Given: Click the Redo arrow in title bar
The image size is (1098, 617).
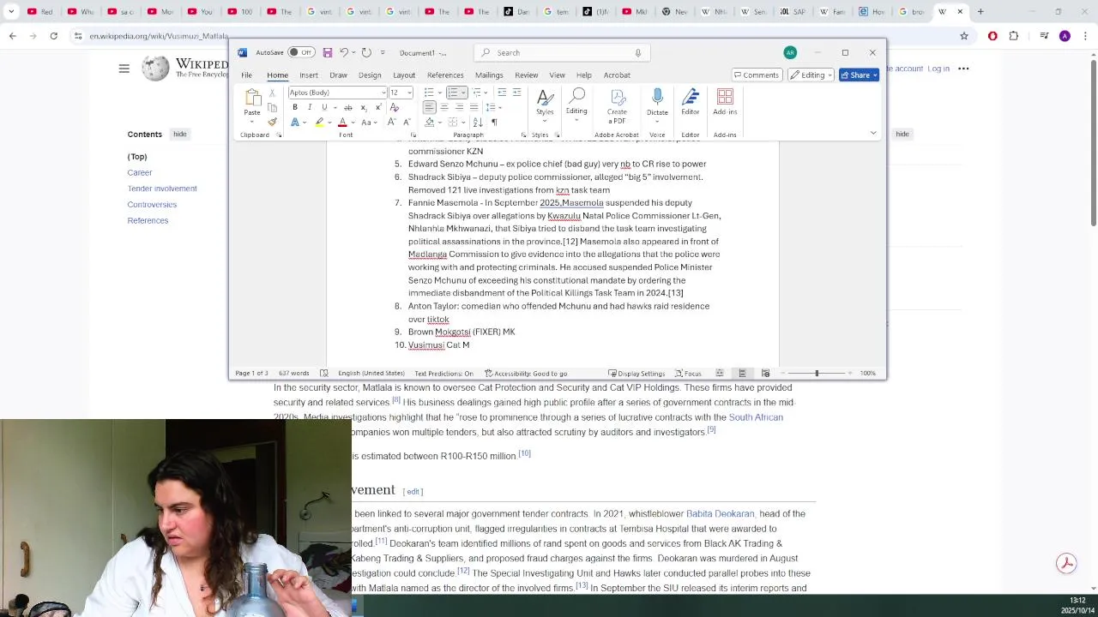Looking at the screenshot, I should tap(366, 52).
